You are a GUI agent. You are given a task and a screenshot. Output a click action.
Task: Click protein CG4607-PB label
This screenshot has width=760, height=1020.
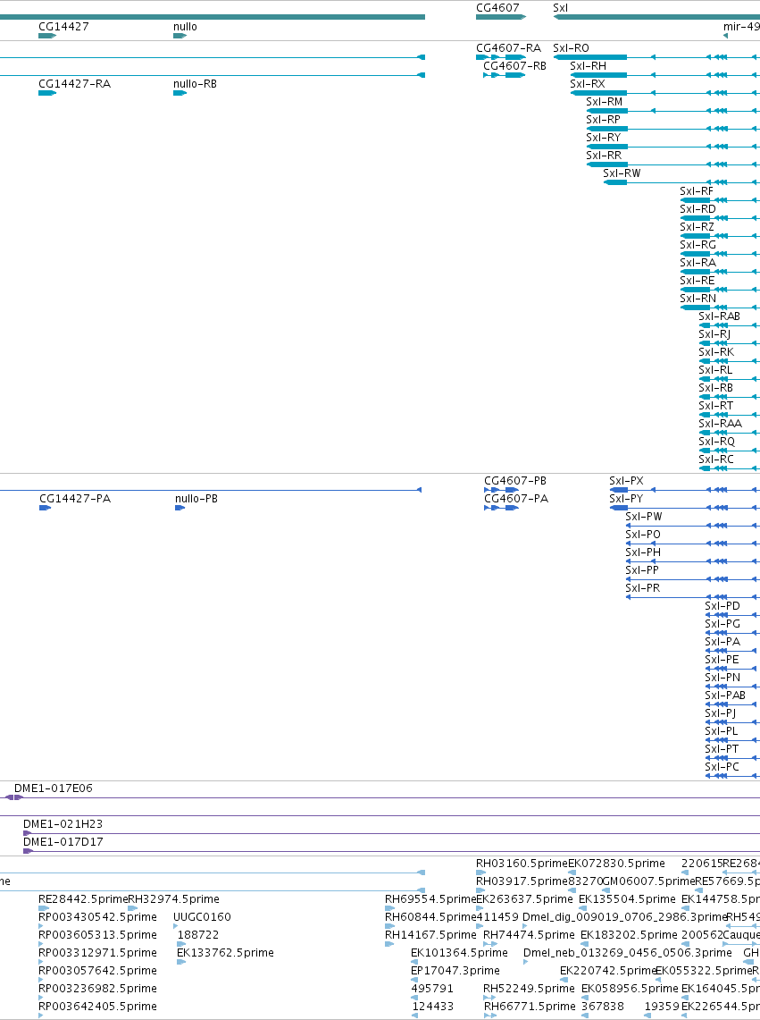[515, 481]
